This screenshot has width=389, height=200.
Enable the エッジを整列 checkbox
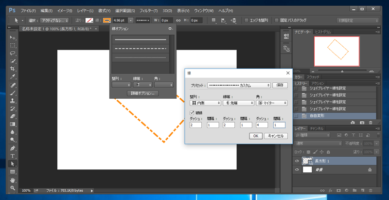(247, 20)
